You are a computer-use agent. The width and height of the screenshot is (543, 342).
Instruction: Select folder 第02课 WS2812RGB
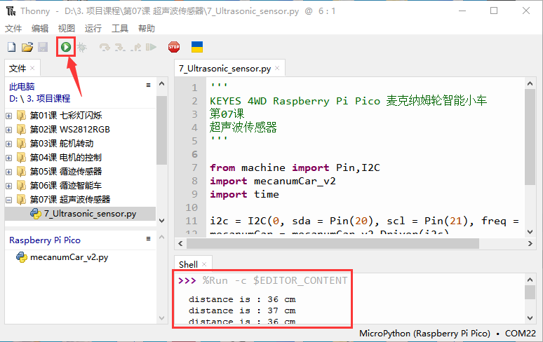point(70,130)
